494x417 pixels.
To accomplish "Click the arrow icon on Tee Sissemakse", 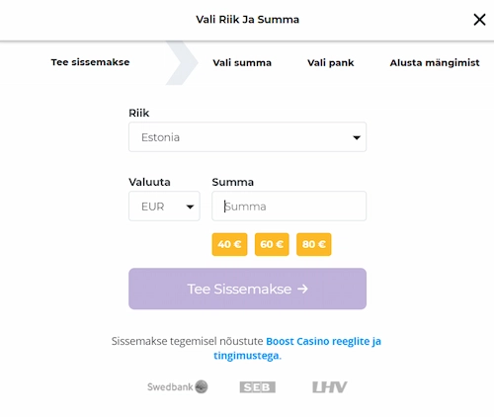I will coord(302,289).
